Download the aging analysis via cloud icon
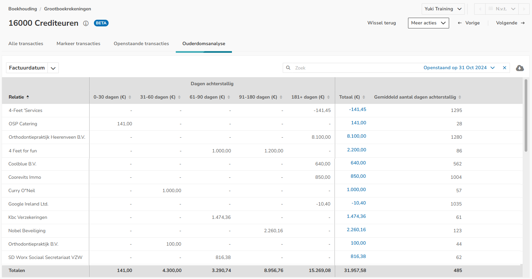The width and height of the screenshot is (532, 279). coord(520,68)
